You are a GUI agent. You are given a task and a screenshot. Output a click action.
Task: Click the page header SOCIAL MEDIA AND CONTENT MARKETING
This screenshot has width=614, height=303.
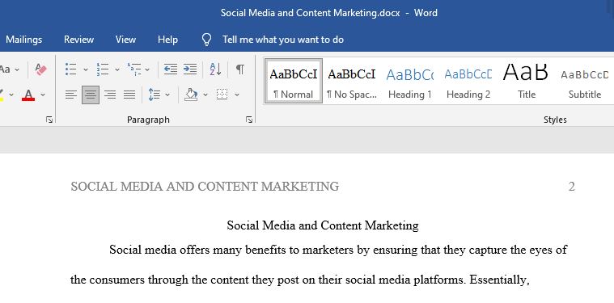coord(205,187)
